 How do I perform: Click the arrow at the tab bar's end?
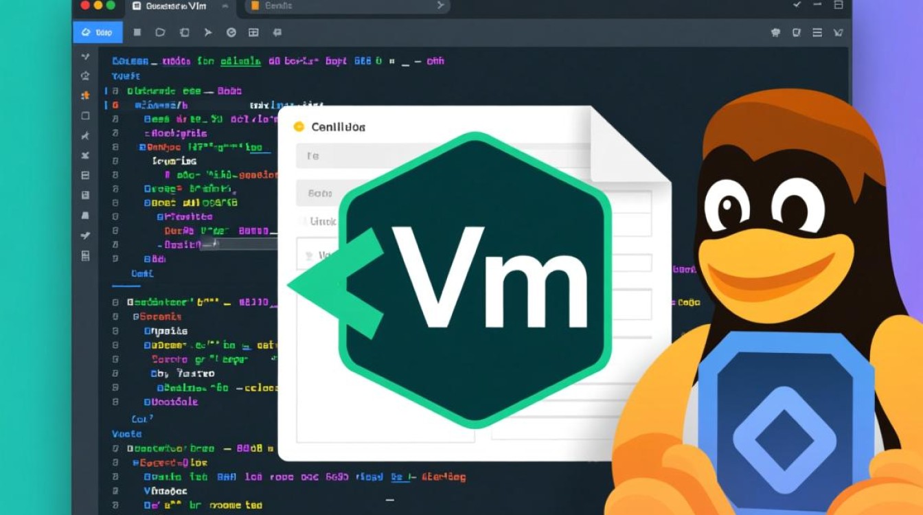point(440,5)
